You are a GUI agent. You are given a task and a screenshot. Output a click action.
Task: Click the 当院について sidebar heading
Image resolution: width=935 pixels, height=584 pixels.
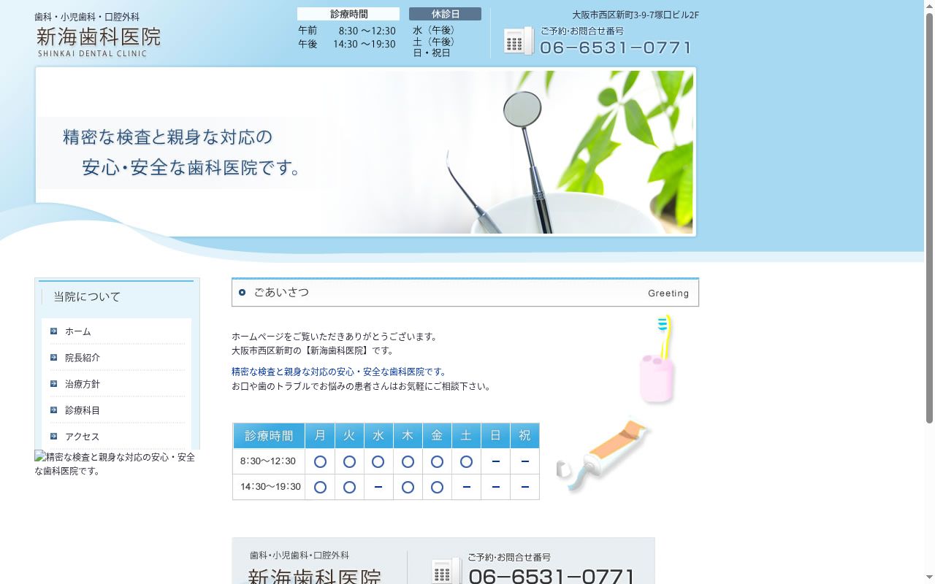click(x=87, y=297)
